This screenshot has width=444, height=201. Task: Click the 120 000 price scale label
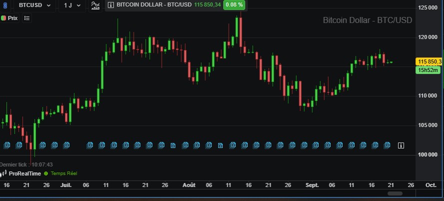(x=428, y=37)
